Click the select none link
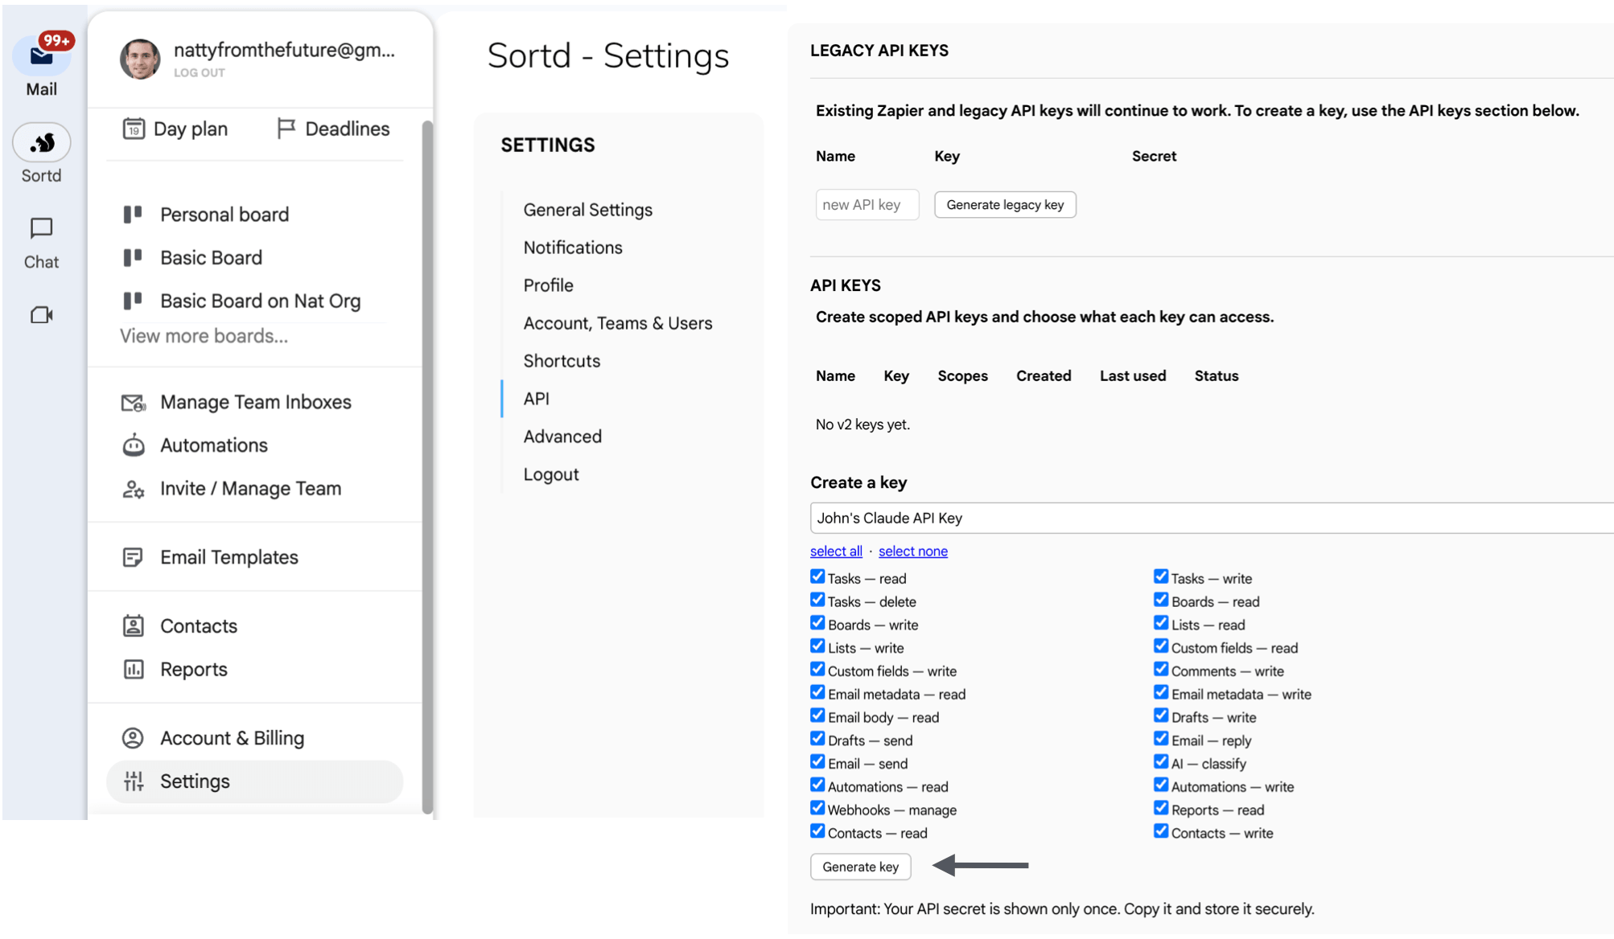This screenshot has height=939, width=1614. [913, 551]
